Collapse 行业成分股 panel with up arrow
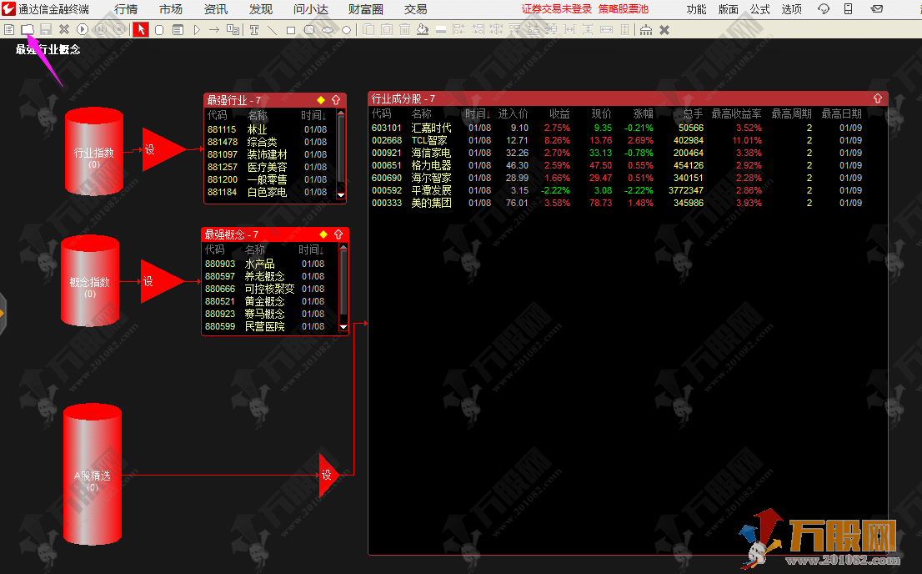Viewport: 922px width, 574px height. pos(877,98)
